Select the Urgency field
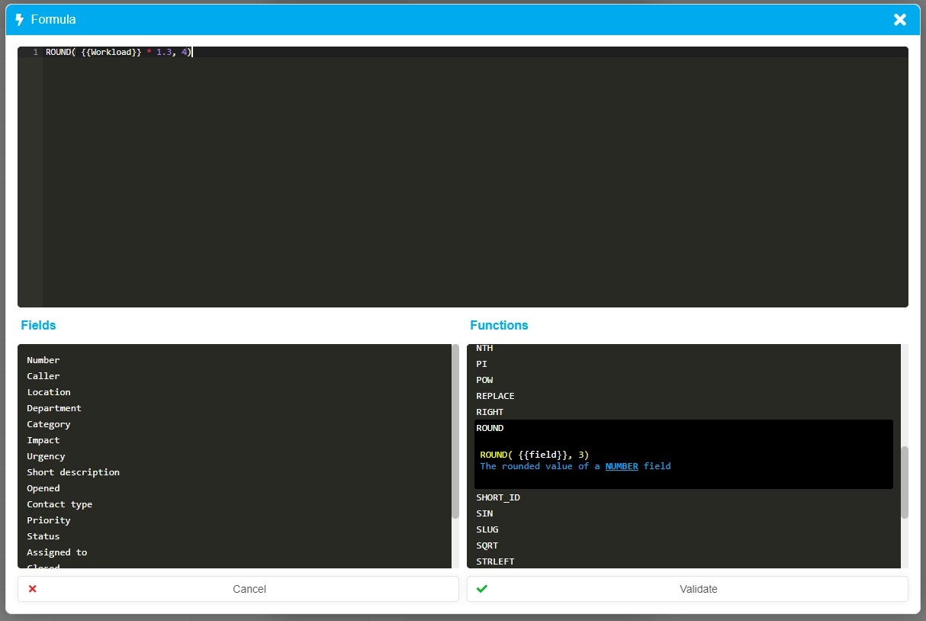Screen dimensions: 926x621 (46, 456)
